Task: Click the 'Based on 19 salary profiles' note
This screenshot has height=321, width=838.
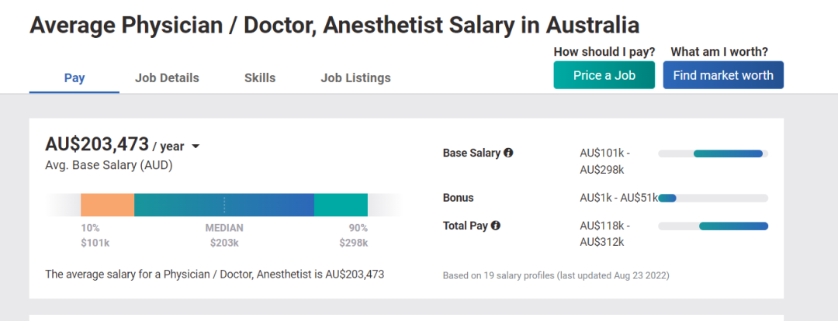Action: pos(556,275)
